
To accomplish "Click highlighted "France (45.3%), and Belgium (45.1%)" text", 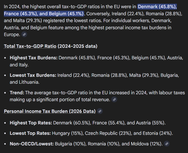I will (x=44, y=13).
